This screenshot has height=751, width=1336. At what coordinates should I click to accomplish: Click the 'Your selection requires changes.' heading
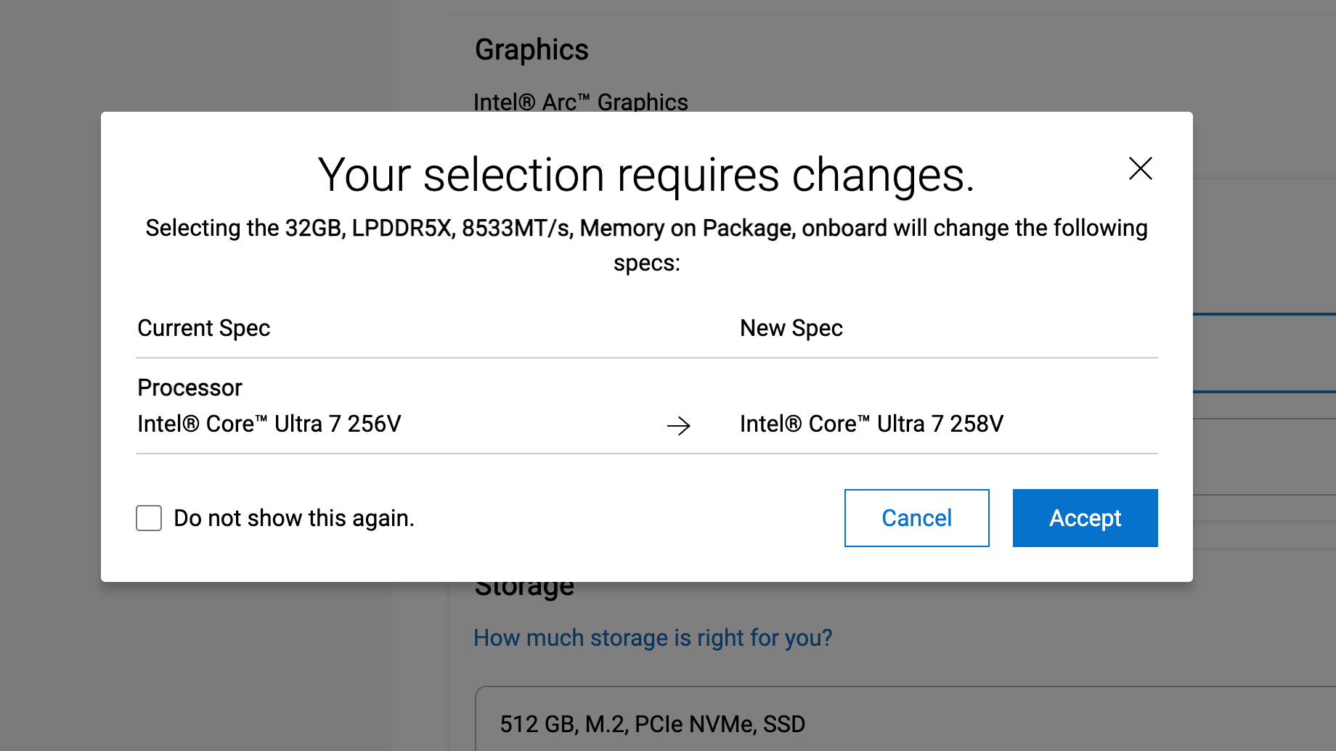point(645,176)
